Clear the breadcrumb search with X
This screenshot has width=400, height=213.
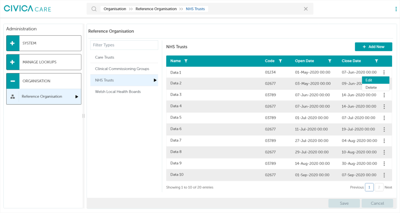pyautogui.click(x=305, y=9)
